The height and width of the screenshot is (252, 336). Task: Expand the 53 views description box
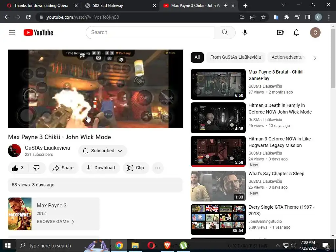95,185
